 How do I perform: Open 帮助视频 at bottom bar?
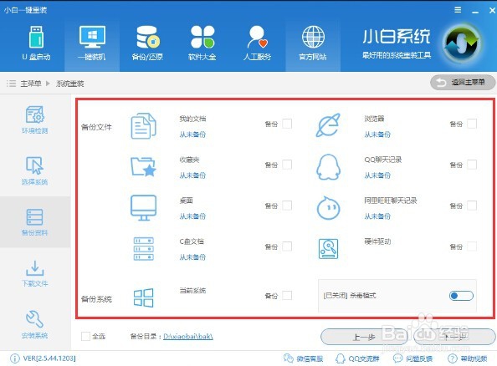467,358
